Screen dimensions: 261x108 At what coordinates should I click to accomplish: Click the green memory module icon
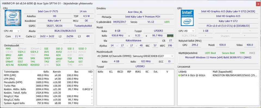tap(170, 36)
